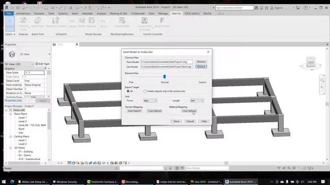Image resolution: width=330 pixels, height=185 pixels.
Task: Click in the Revit Model path field
Action: pyautogui.click(x=167, y=62)
